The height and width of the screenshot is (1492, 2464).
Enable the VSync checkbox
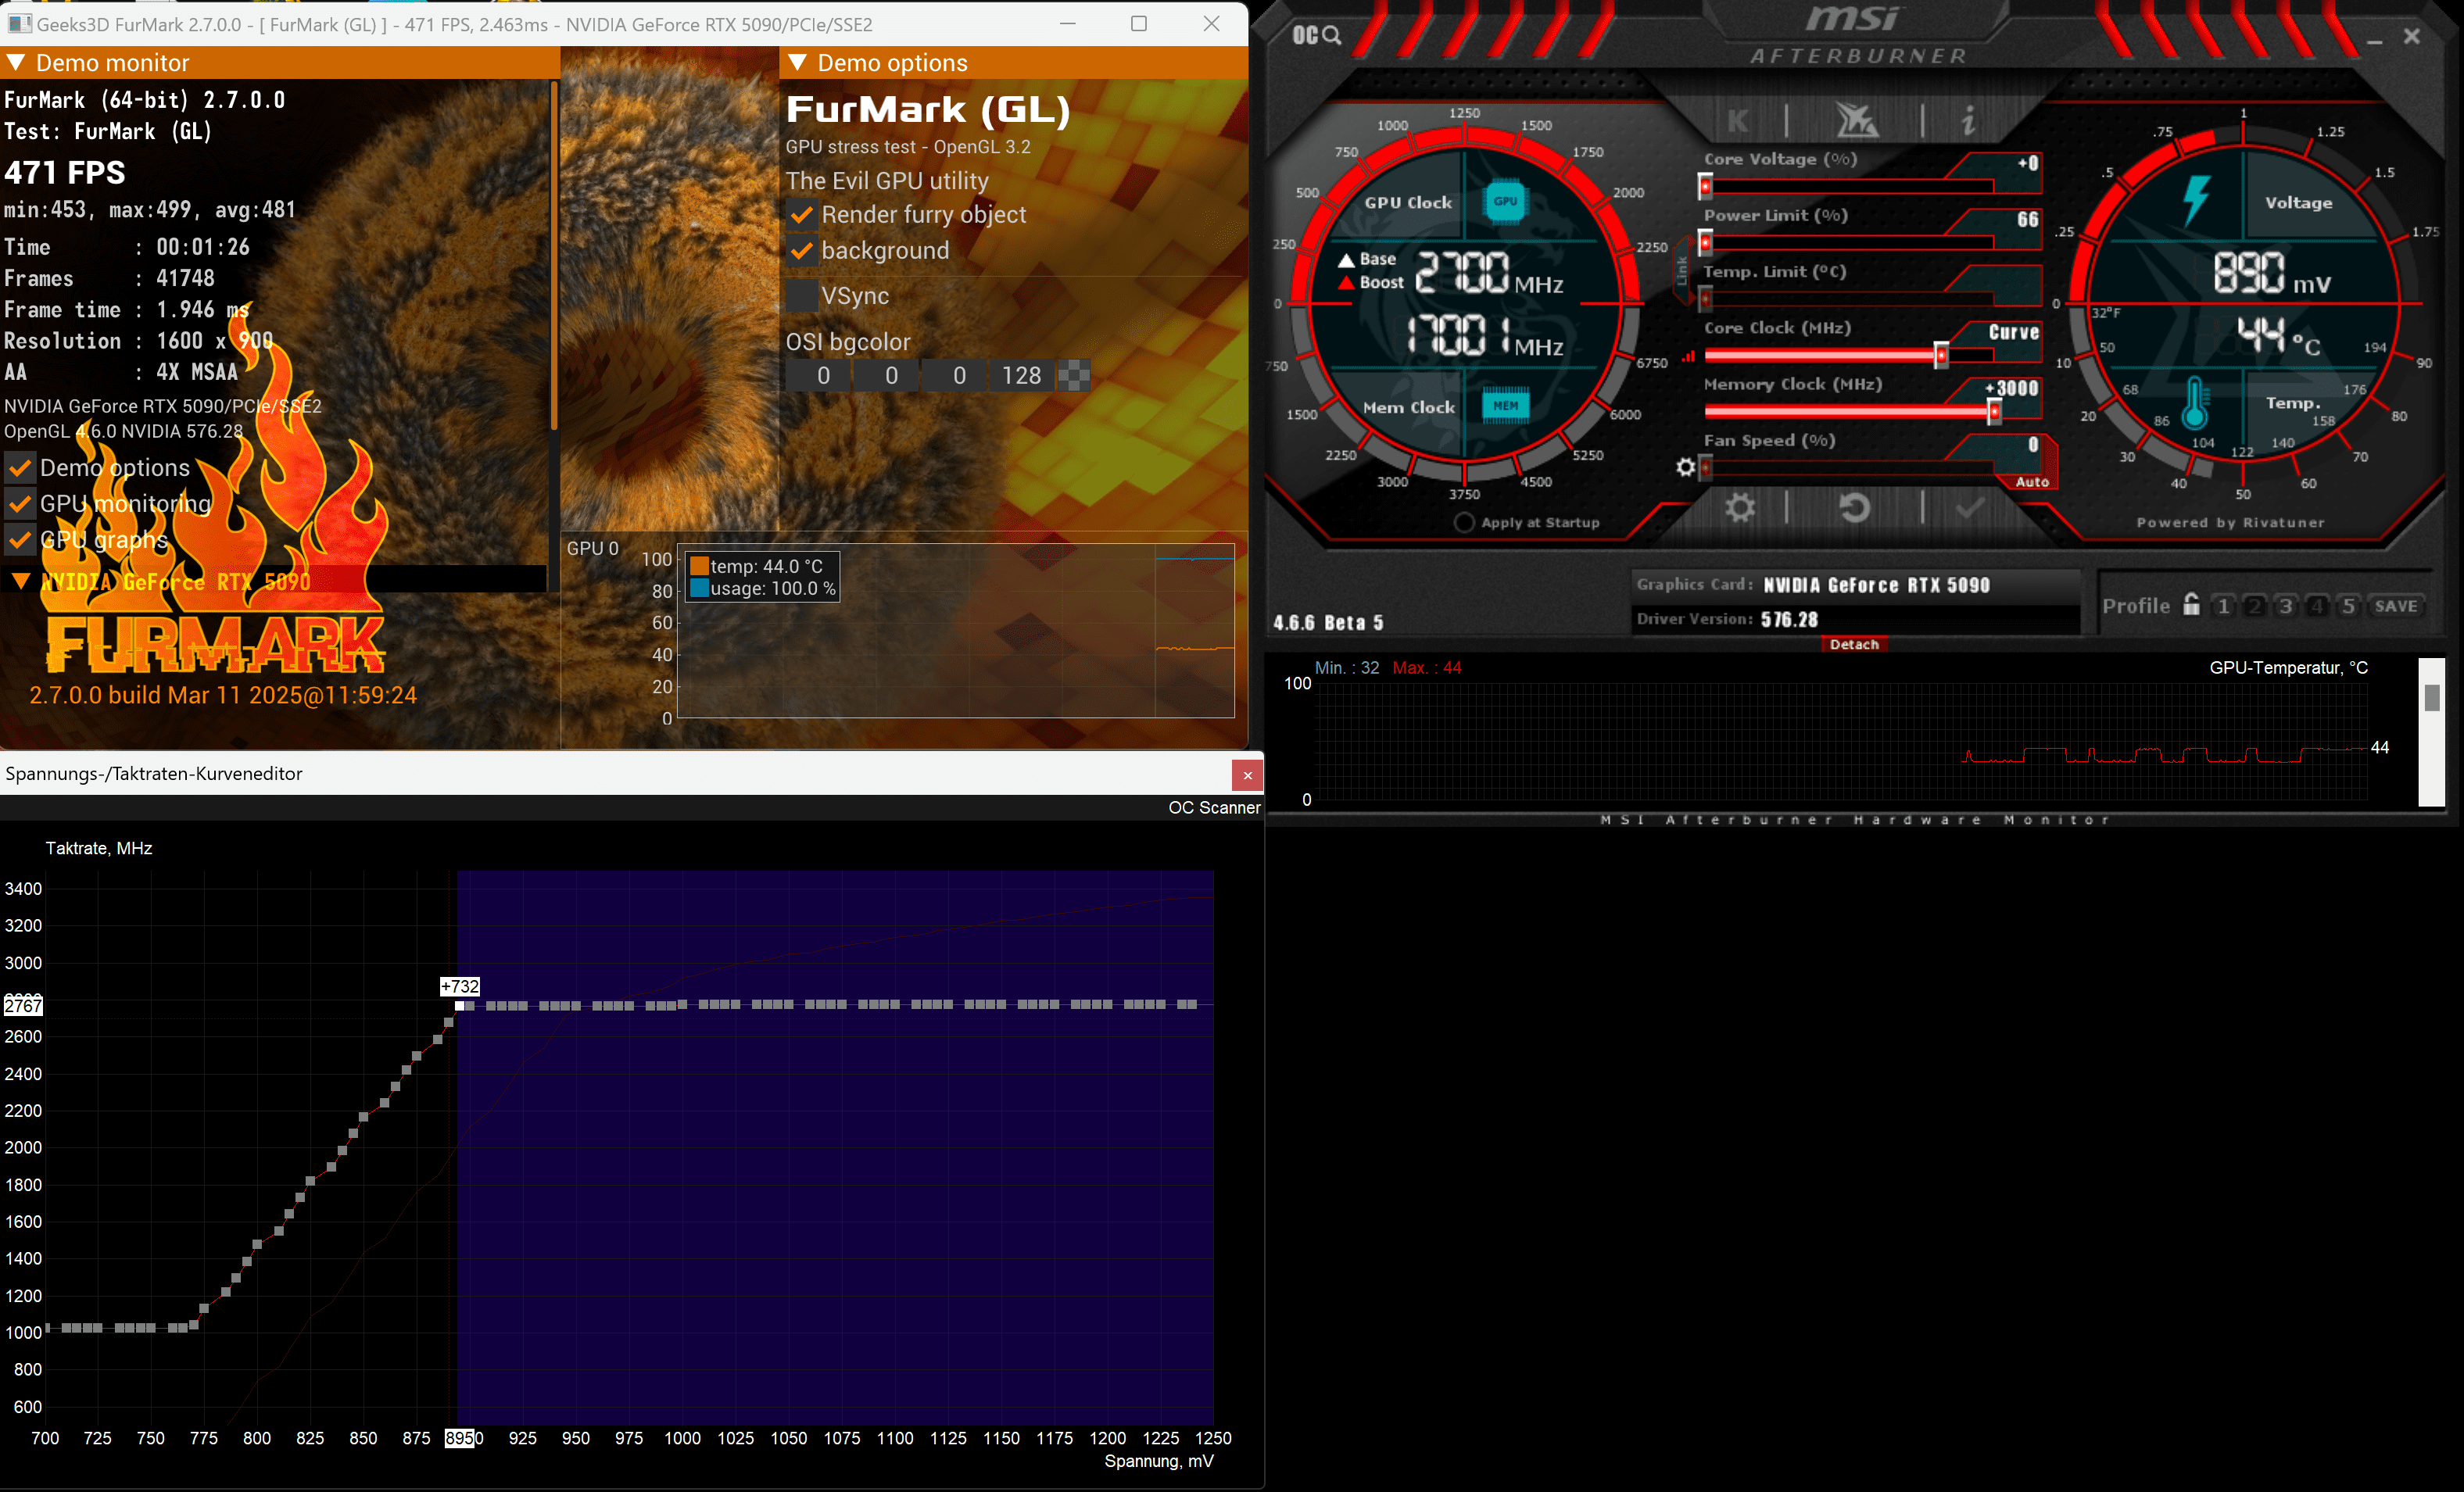[801, 296]
